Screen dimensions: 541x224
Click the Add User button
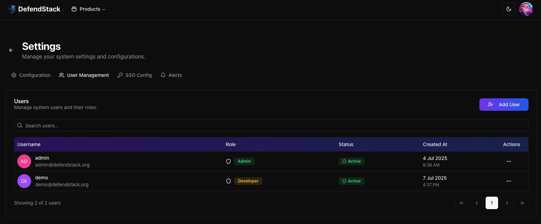coord(504,104)
